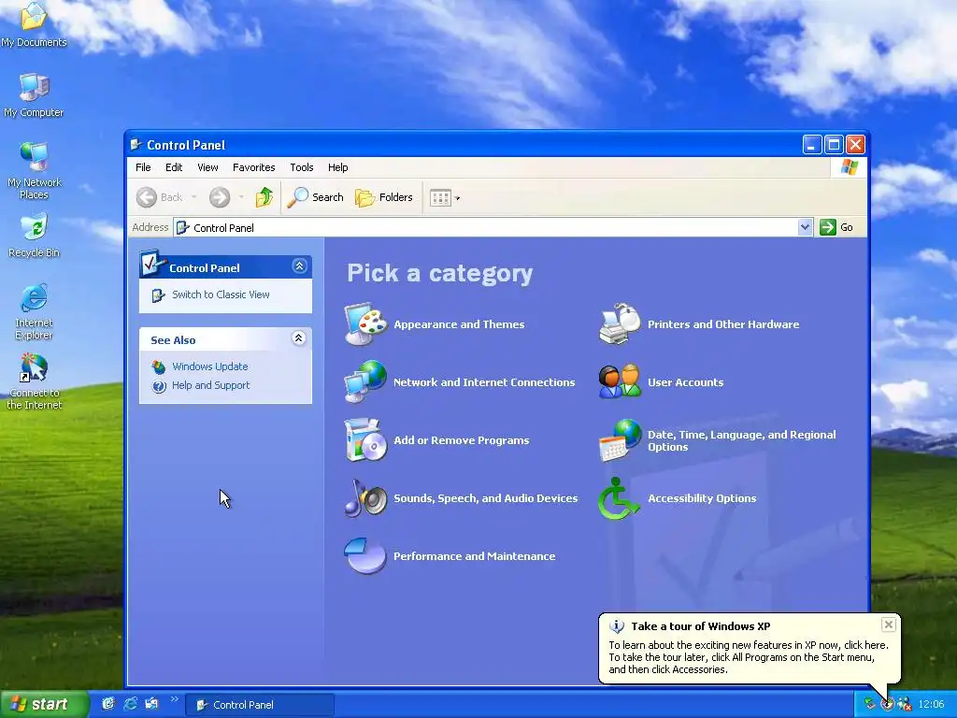Click the Go button next to the address bar
The width and height of the screenshot is (957, 718).
(836, 227)
